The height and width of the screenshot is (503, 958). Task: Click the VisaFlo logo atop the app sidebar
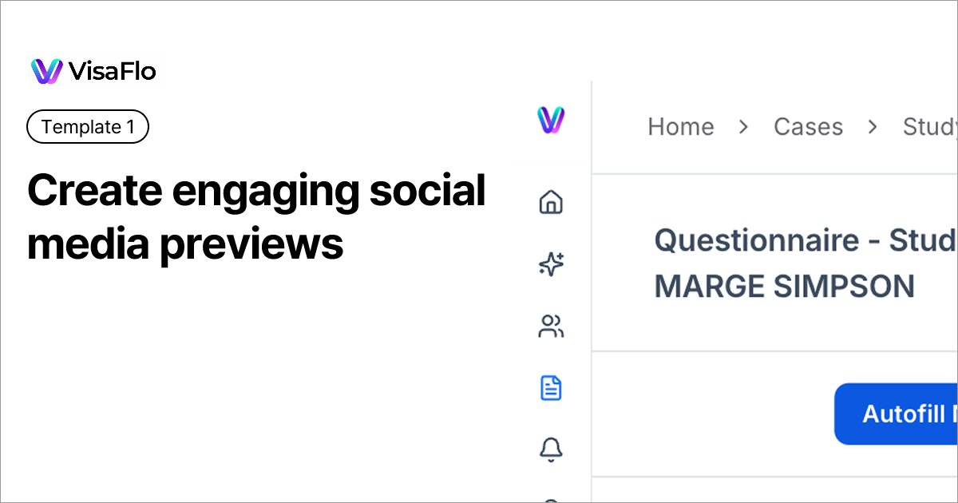551,120
